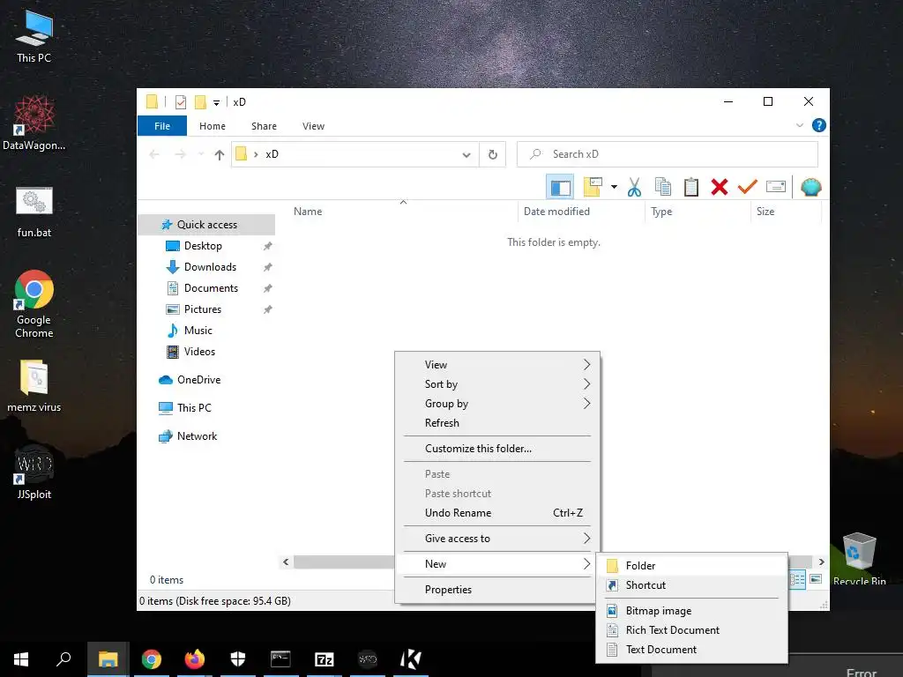Open the recent locations dropdown arrow

click(x=201, y=153)
